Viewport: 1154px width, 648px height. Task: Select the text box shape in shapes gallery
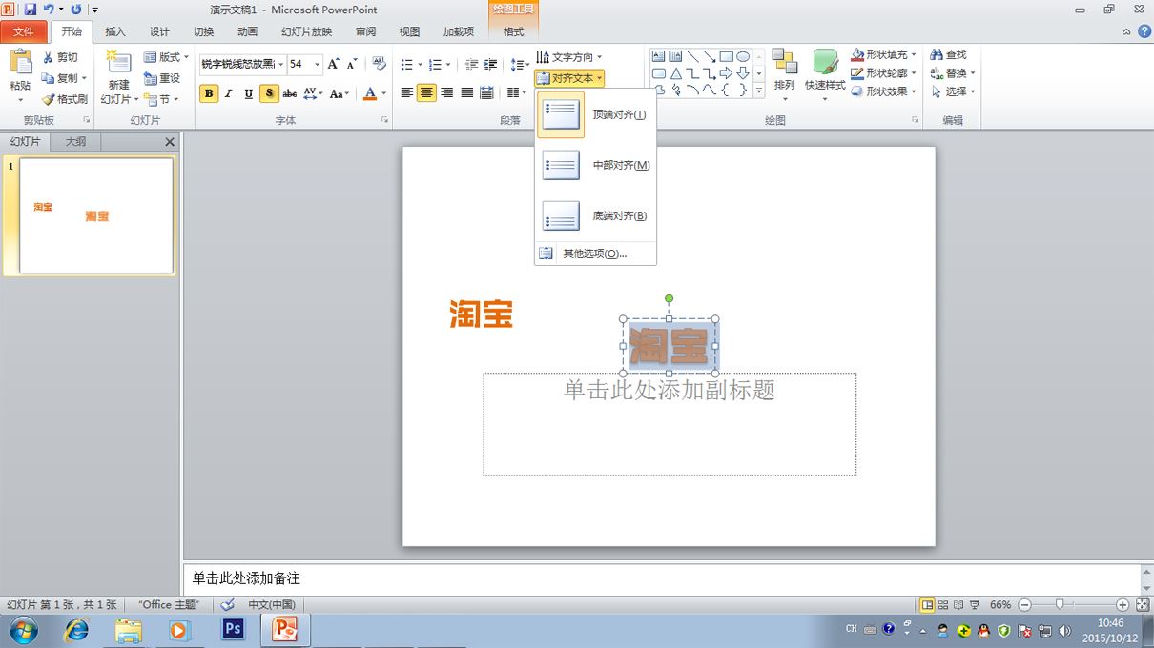pos(659,56)
